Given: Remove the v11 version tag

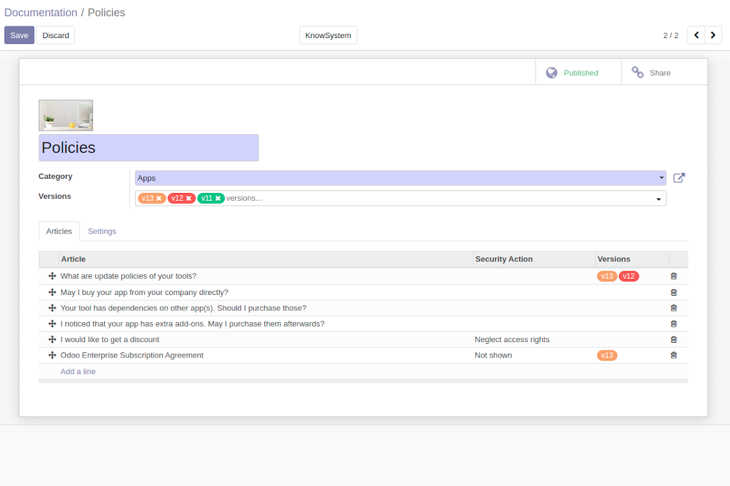Looking at the screenshot, I should pyautogui.click(x=218, y=199).
